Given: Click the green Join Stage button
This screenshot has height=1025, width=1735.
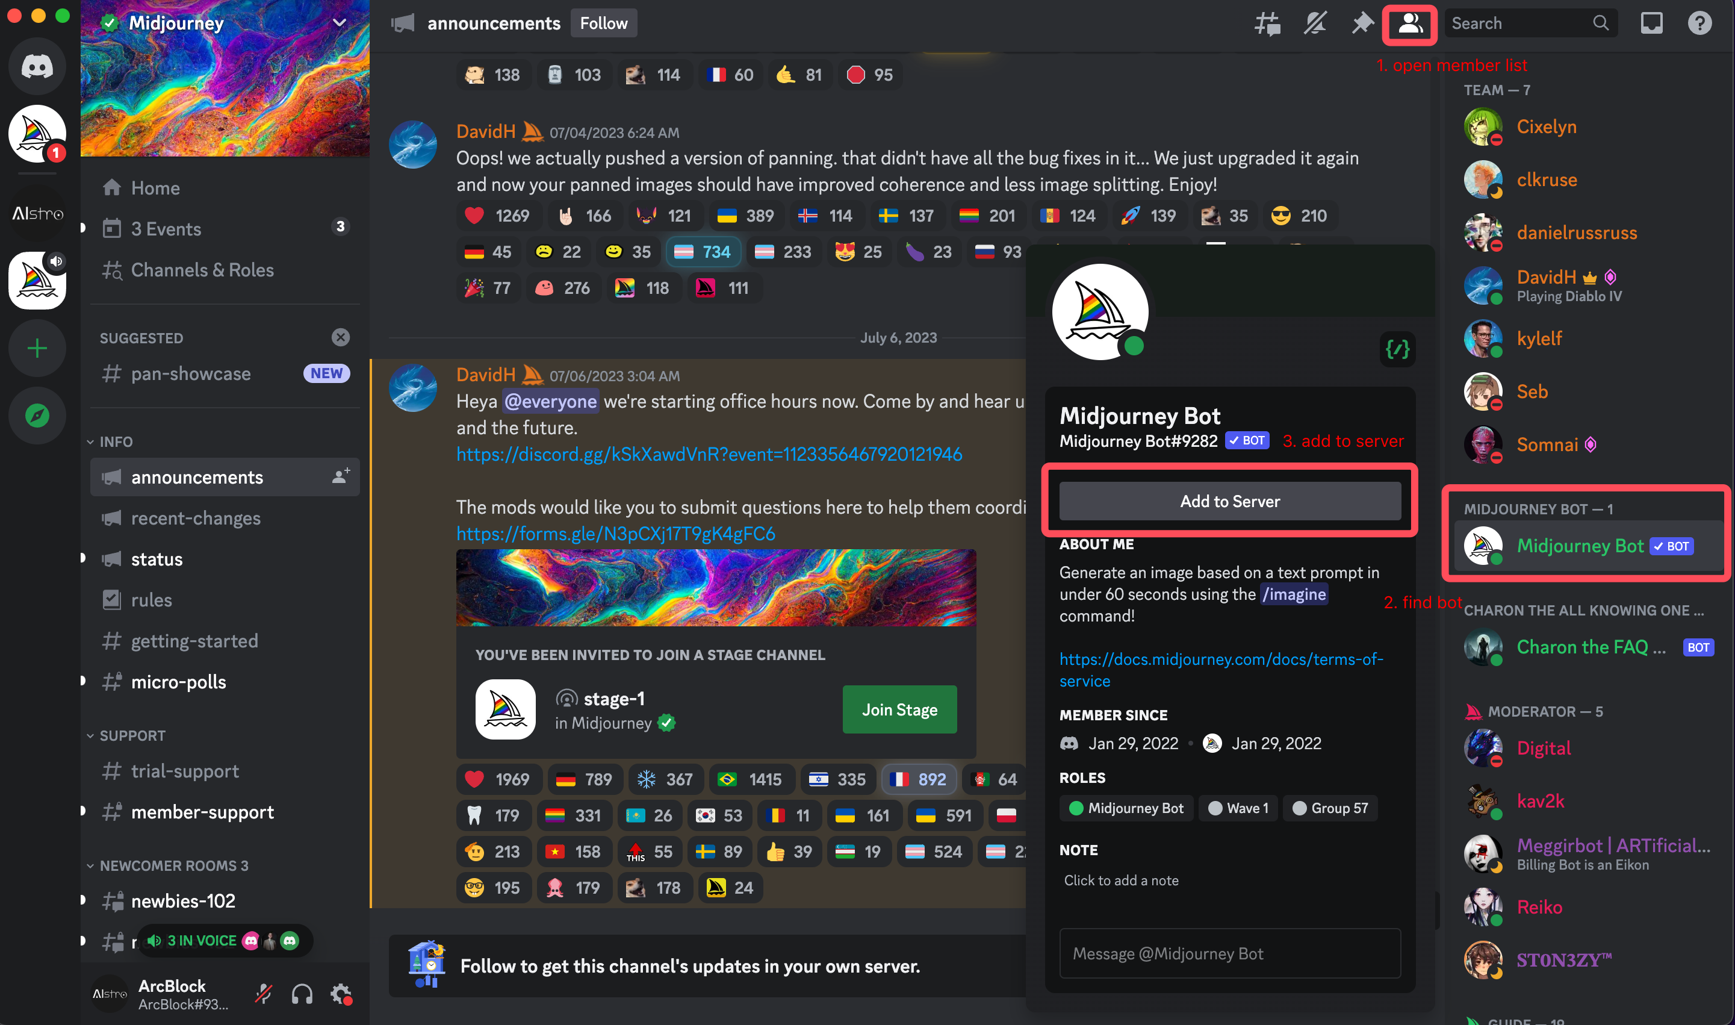Looking at the screenshot, I should [x=899, y=709].
